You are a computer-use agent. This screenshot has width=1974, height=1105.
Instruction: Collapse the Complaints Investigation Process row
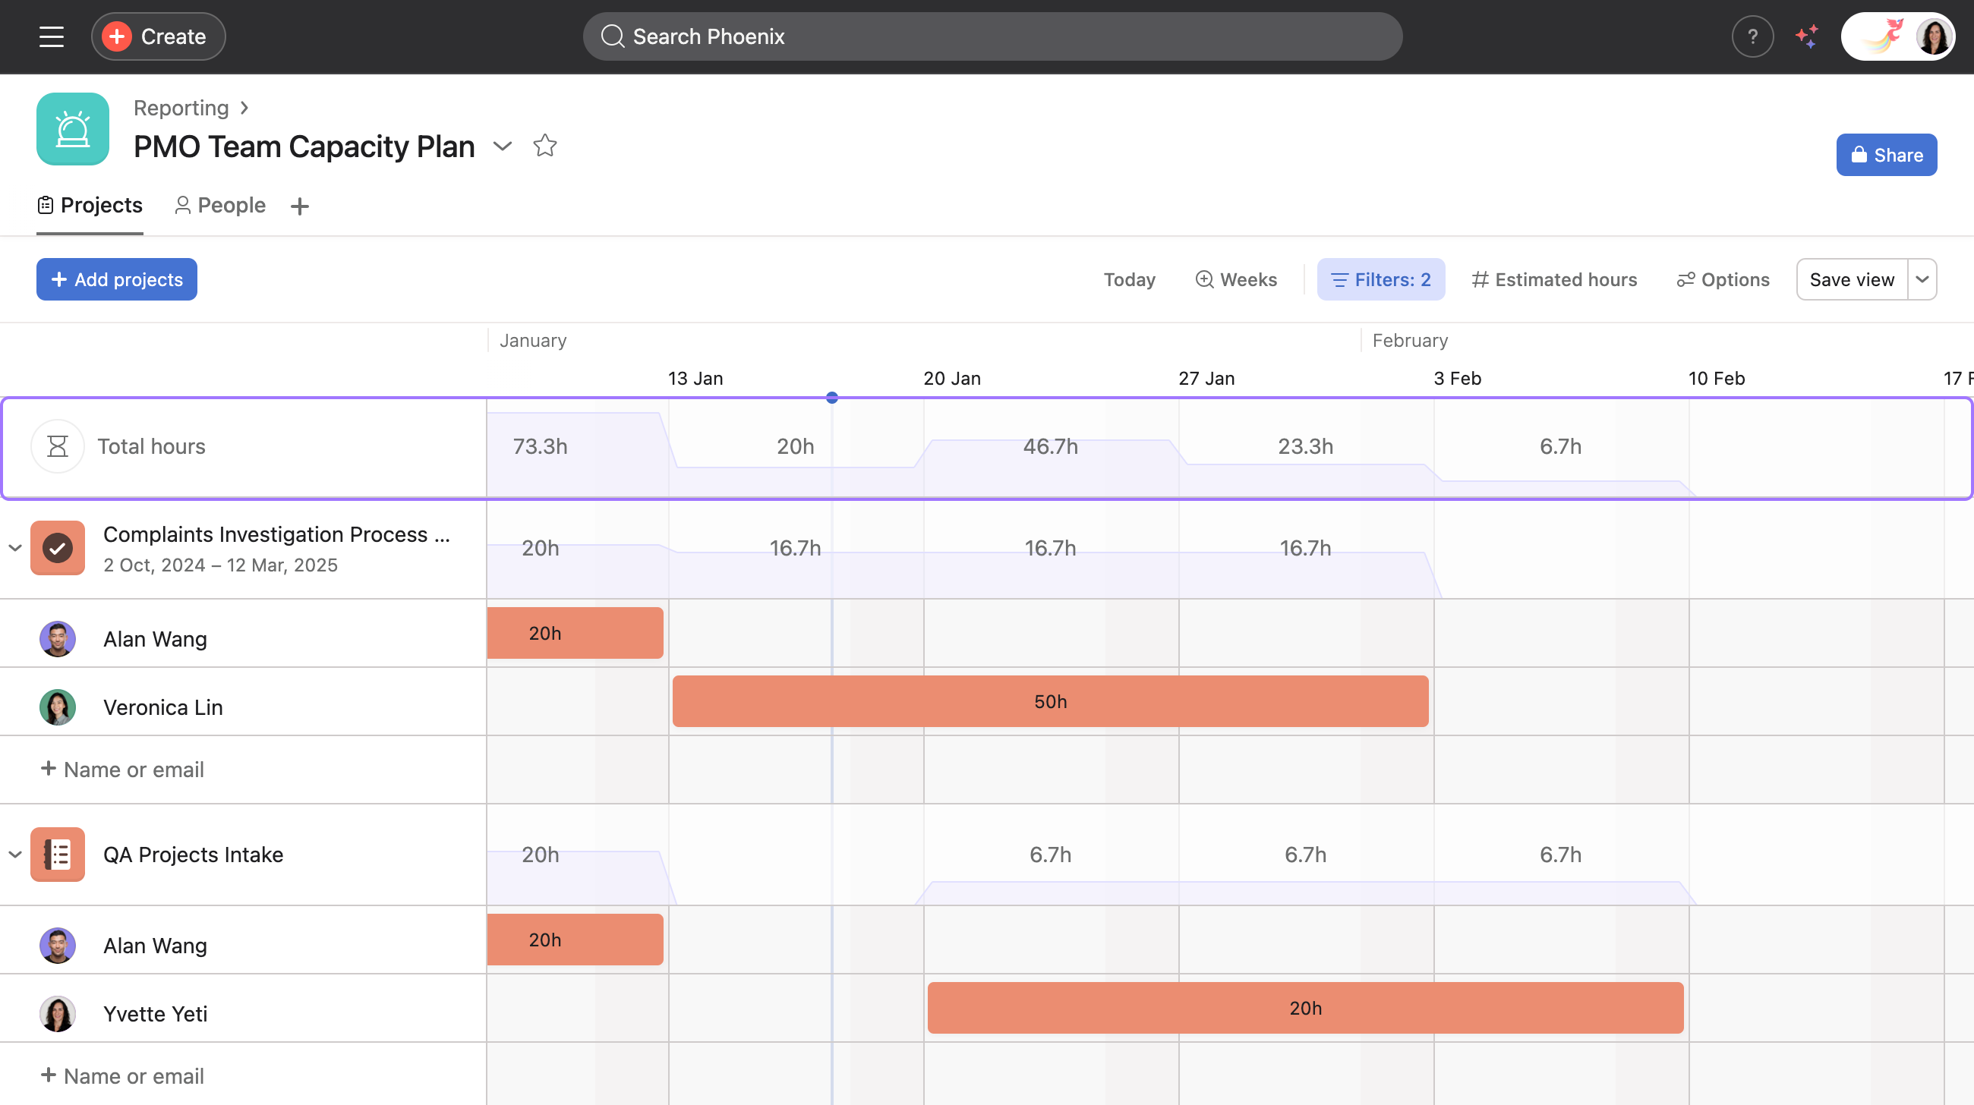[14, 547]
